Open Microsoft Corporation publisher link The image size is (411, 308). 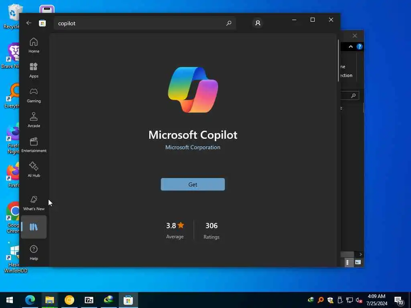[193, 148]
